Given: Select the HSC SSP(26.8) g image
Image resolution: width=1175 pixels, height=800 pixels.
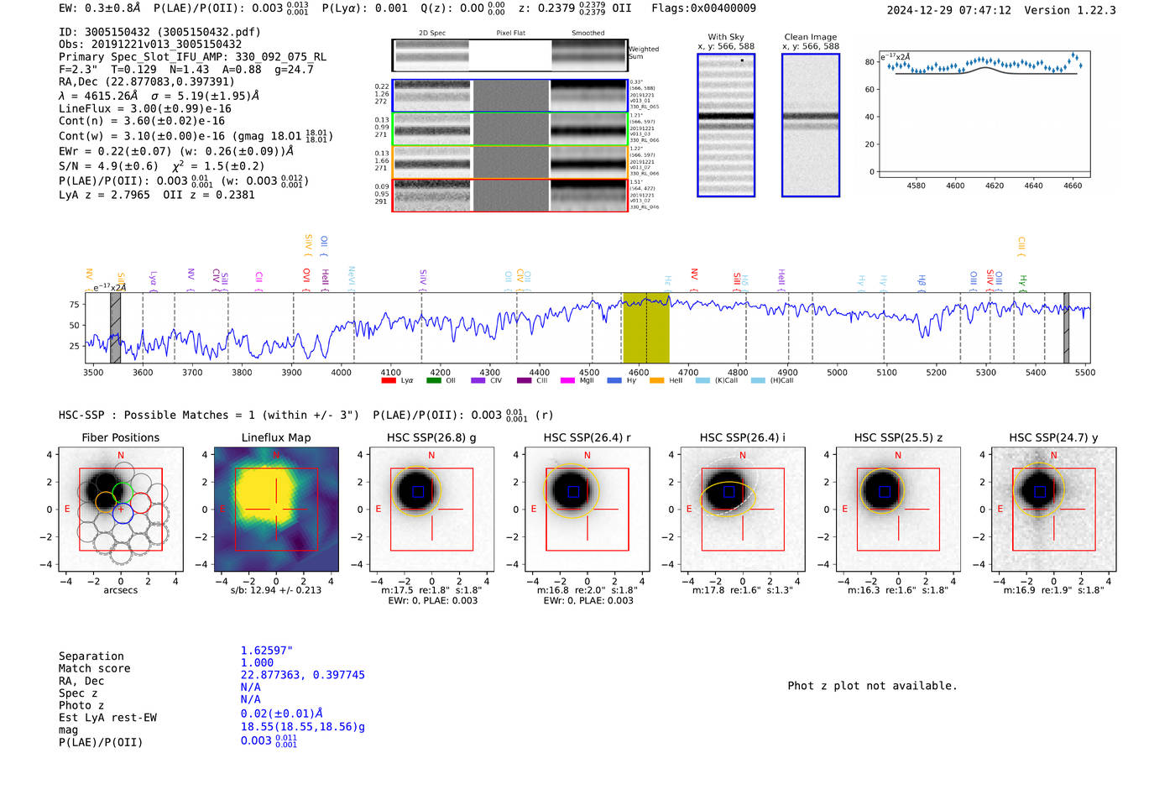Looking at the screenshot, I should (x=432, y=509).
